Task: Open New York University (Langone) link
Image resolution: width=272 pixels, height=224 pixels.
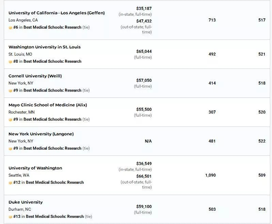Action: pyautogui.click(x=41, y=134)
